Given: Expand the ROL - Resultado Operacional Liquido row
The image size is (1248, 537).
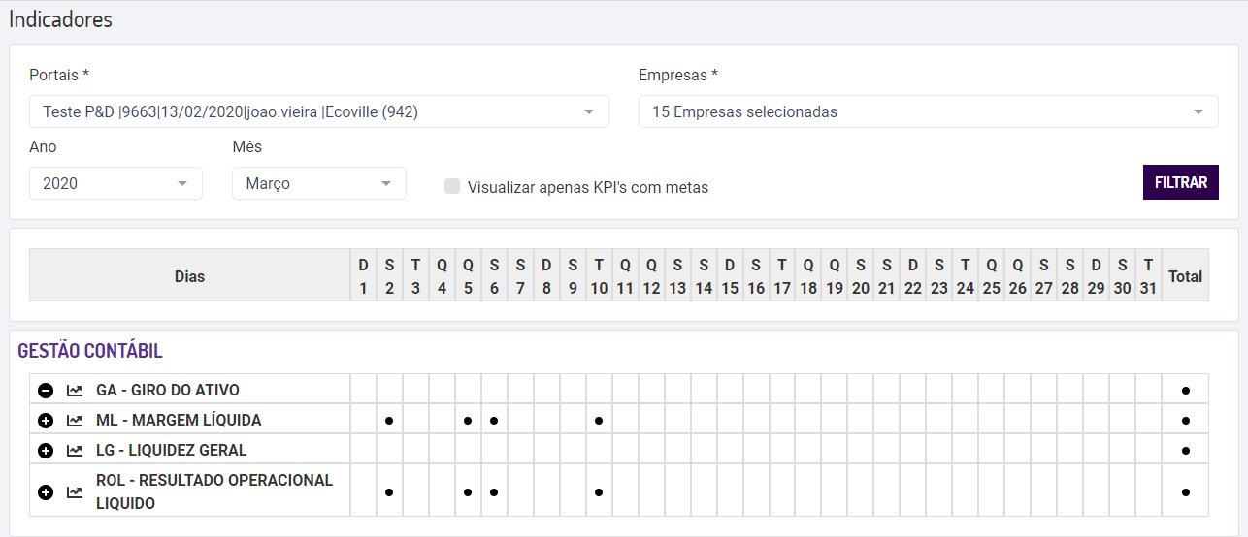Looking at the screenshot, I should (46, 492).
